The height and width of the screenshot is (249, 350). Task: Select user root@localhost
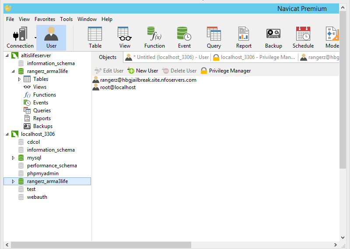pos(114,87)
